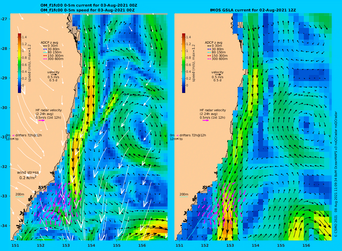Click the magenta HF radar arrow in OM_f1fc00 panel
The height and width of the screenshot is (251, 342).
point(42,120)
